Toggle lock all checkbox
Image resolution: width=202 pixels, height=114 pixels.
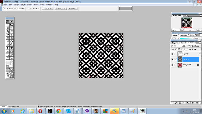(x=193, y=49)
